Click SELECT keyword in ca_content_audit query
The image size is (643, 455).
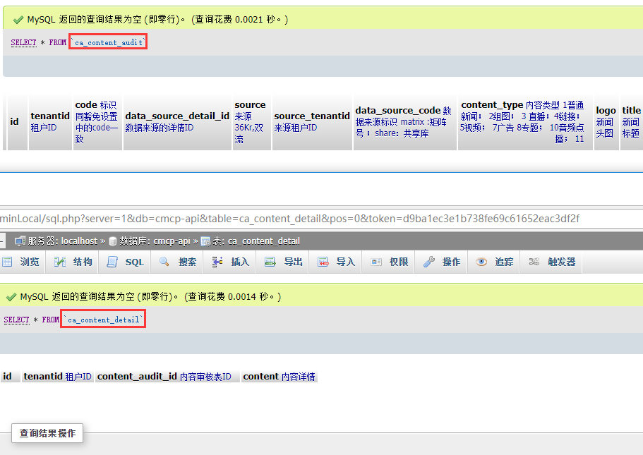pos(24,42)
